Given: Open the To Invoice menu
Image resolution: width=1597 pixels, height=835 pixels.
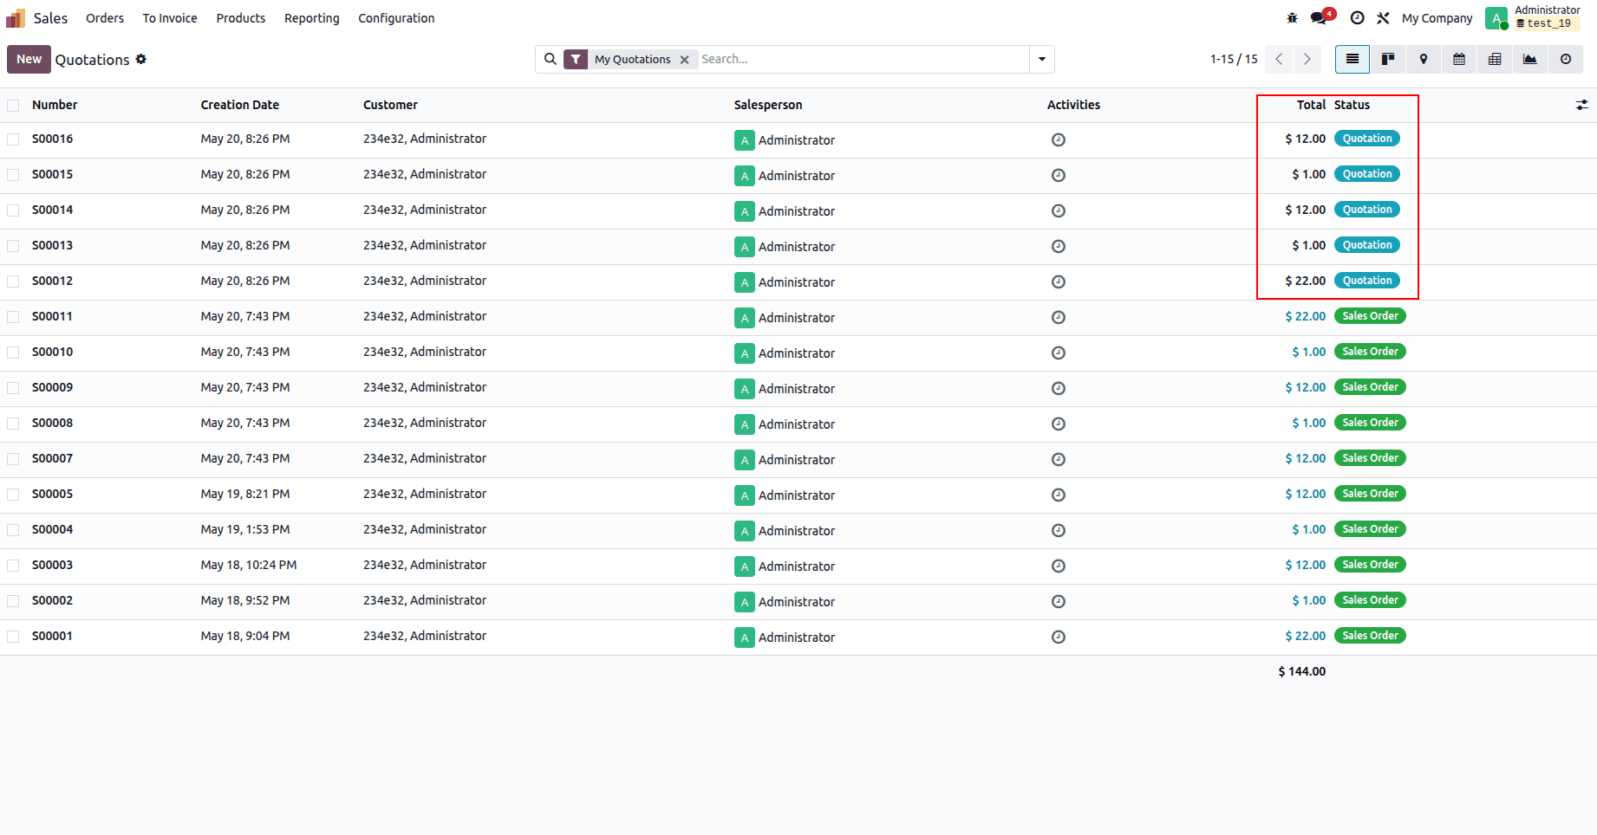Looking at the screenshot, I should pyautogui.click(x=170, y=18).
